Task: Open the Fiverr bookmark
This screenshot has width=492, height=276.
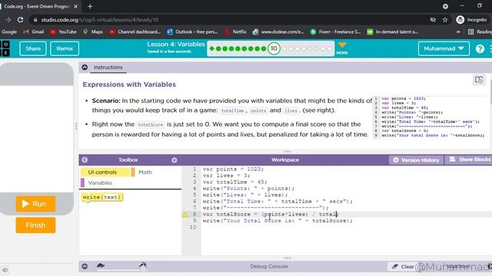Action: click(x=335, y=31)
